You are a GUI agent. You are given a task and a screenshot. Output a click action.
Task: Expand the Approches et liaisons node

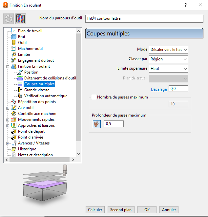point(8,126)
